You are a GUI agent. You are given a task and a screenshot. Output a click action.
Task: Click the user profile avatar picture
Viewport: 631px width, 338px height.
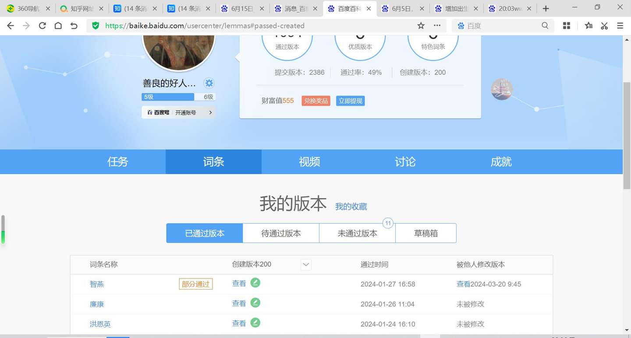(179, 52)
